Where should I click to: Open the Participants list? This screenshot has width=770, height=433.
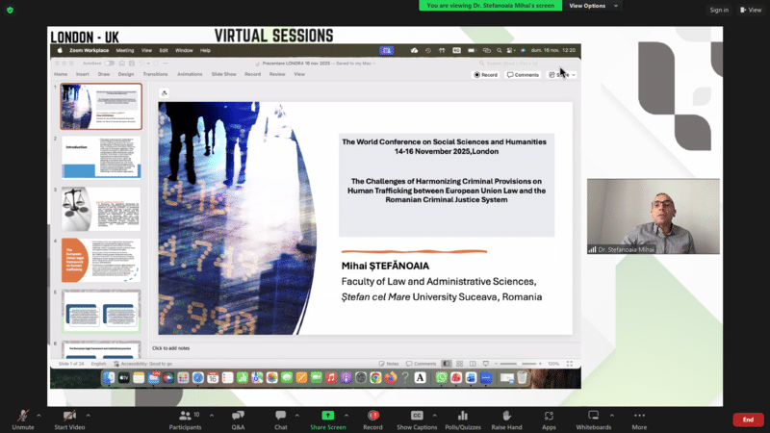pos(184,419)
